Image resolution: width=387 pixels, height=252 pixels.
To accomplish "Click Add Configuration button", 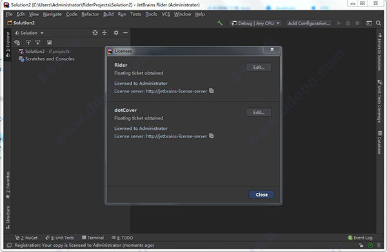I will [x=309, y=23].
